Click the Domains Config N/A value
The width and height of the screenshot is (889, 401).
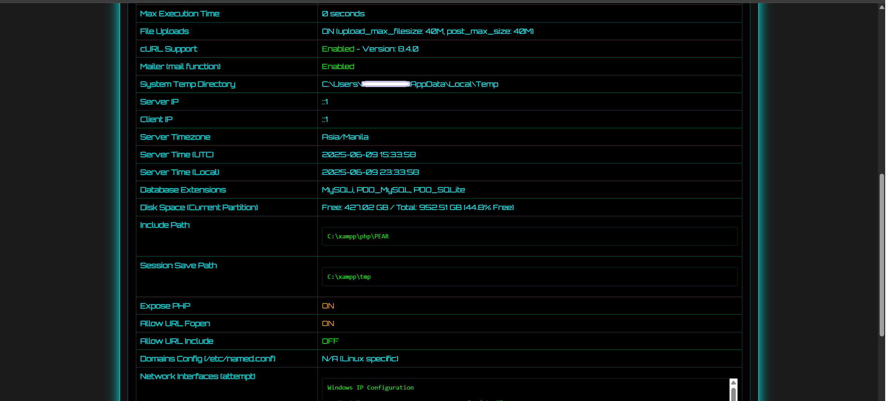(360, 359)
